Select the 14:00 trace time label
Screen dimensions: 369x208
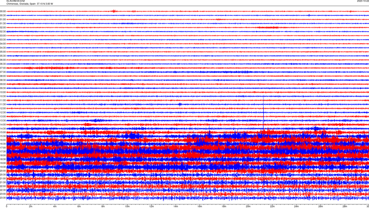pos(3,124)
